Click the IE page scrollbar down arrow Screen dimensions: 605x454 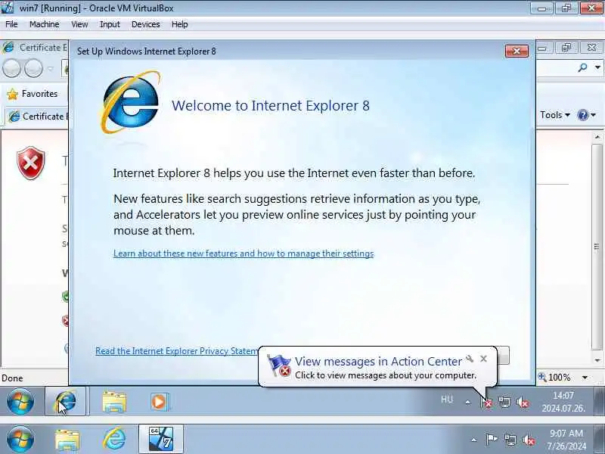point(597,361)
